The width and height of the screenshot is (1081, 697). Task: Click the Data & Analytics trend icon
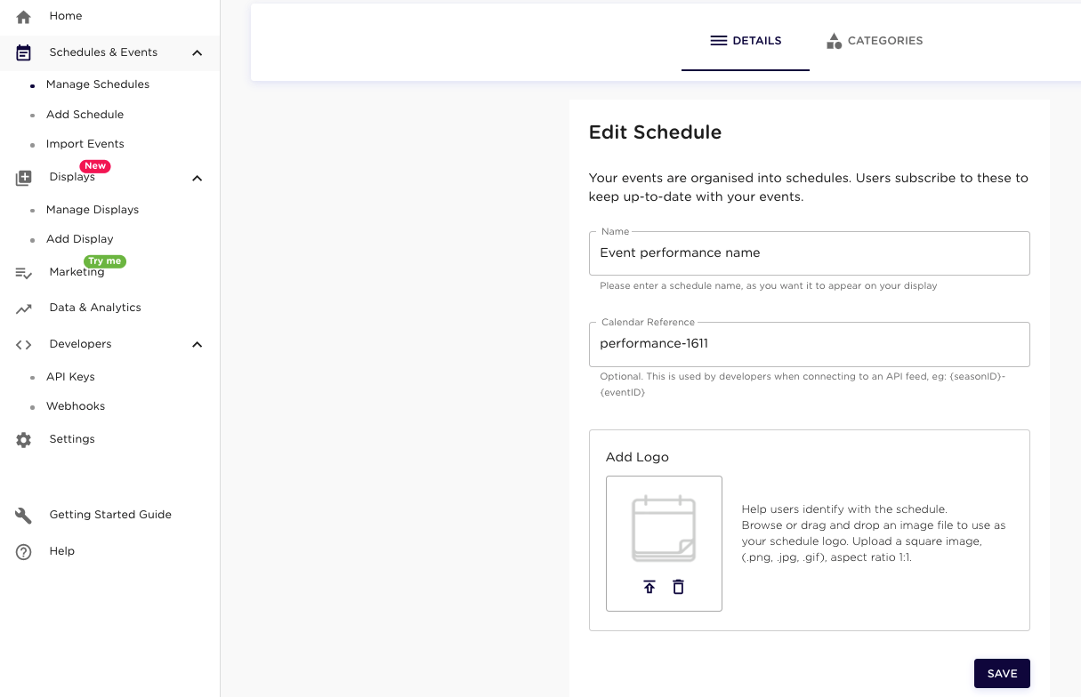pyautogui.click(x=24, y=308)
